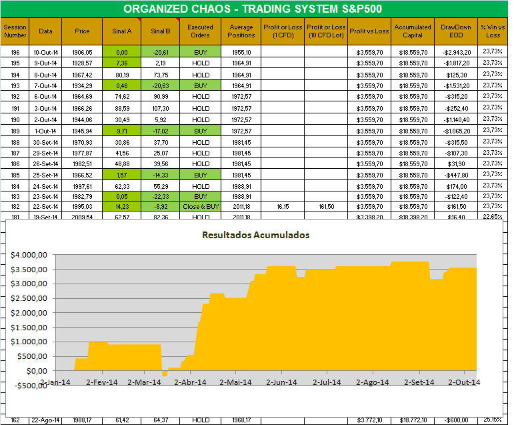Click price cell 1906,05

pos(82,53)
